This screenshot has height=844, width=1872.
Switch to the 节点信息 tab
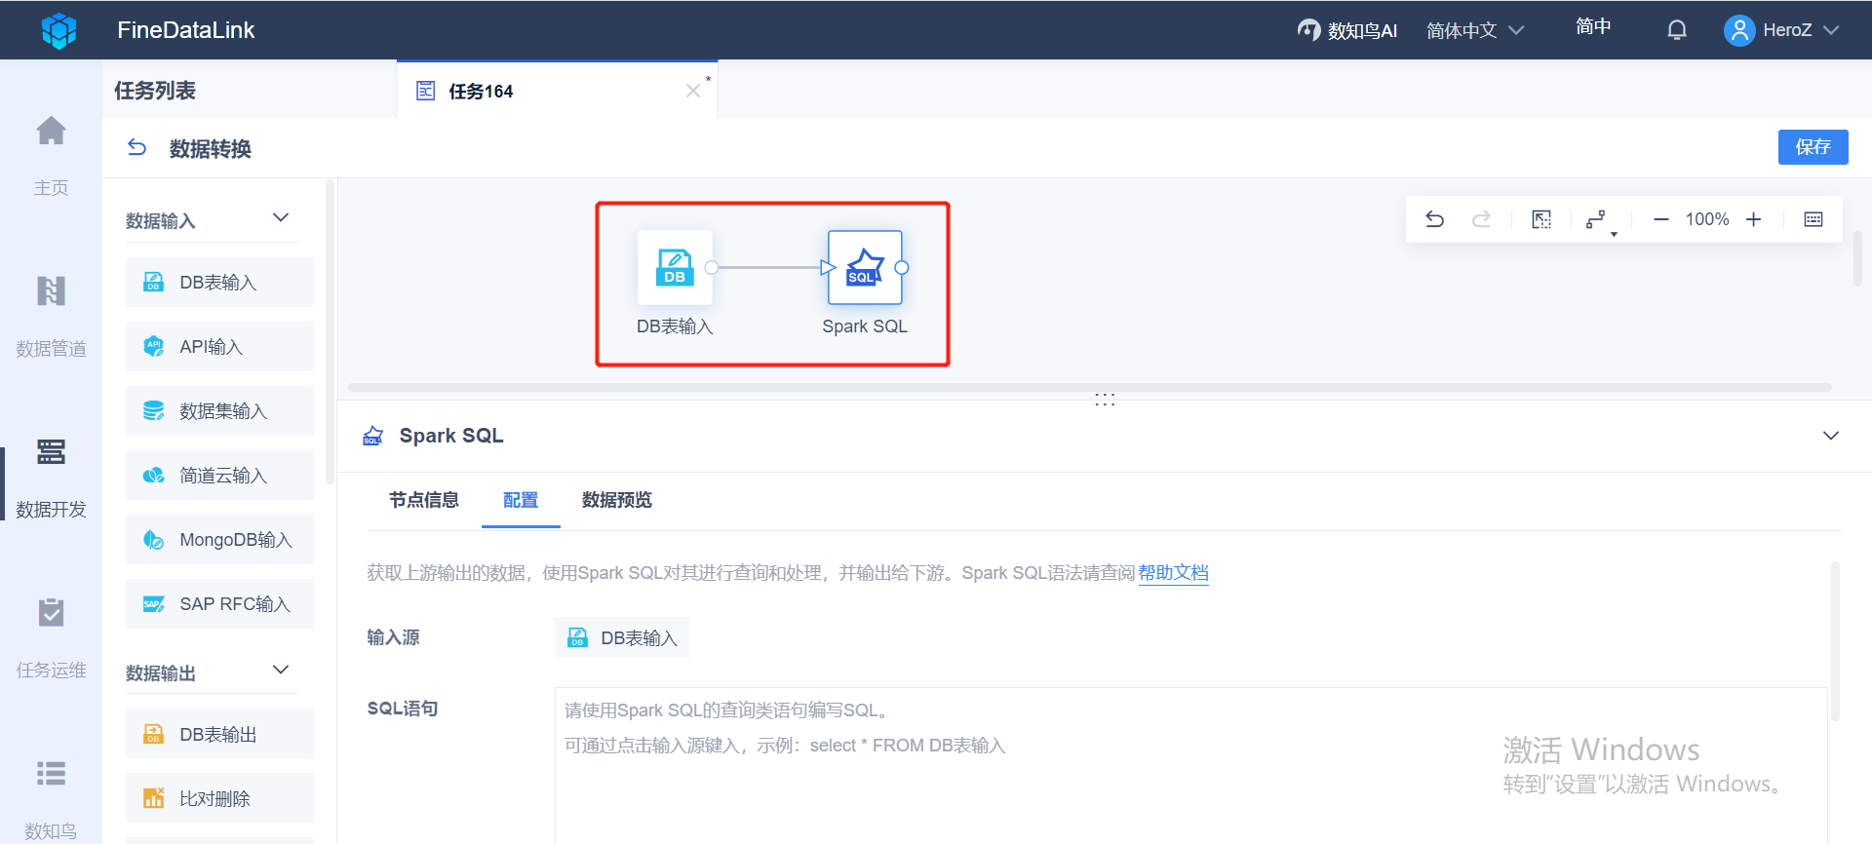pos(424,500)
